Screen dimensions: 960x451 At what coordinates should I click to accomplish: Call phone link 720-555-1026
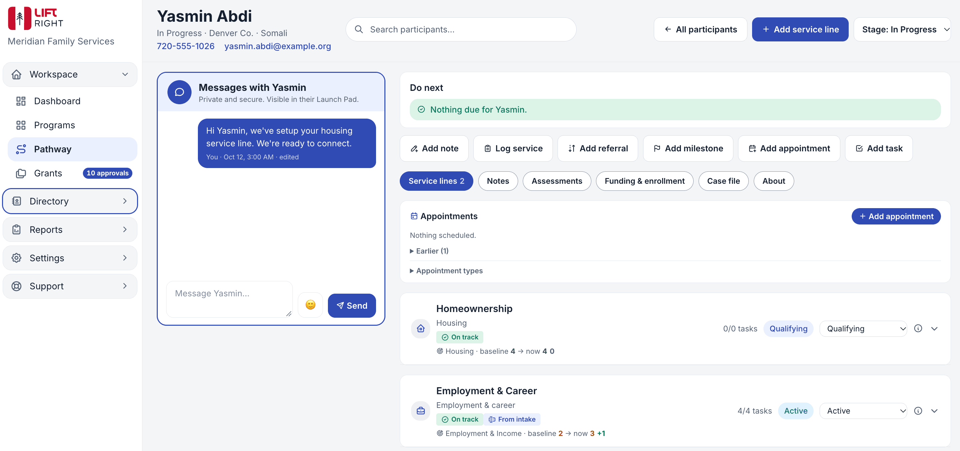[x=186, y=46]
